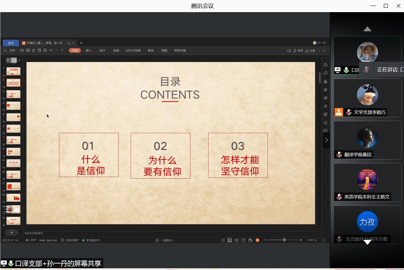Toggle the muted microphone in speaking bar
This screenshot has width=404, height=270.
pyautogui.click(x=366, y=70)
